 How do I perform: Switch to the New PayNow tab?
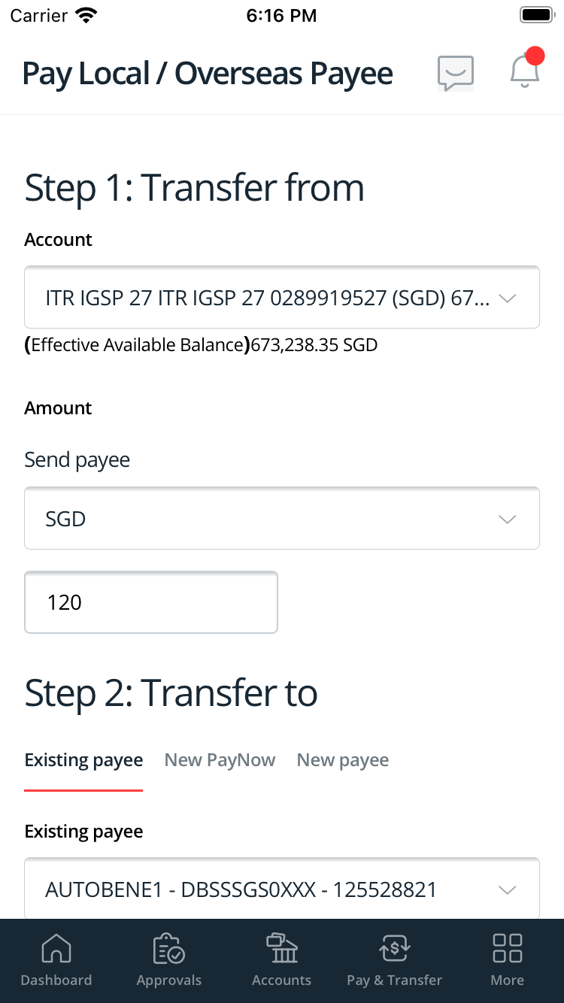(220, 759)
